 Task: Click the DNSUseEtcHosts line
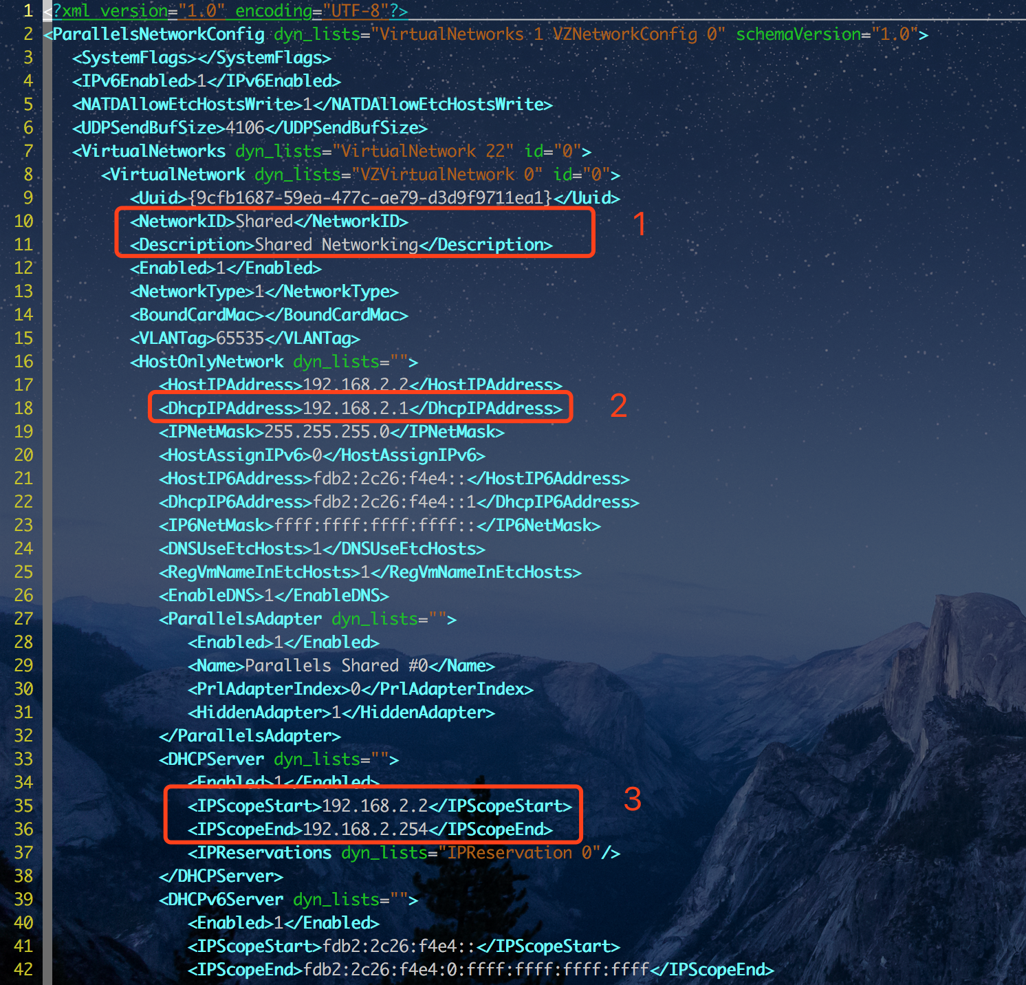323,549
